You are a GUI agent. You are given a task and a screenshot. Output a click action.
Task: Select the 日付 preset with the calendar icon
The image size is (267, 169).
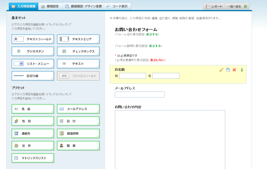pyautogui.click(x=78, y=121)
